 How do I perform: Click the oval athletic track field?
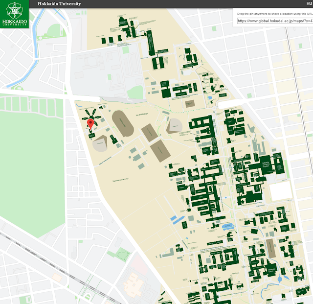pyautogui.click(x=123, y=123)
